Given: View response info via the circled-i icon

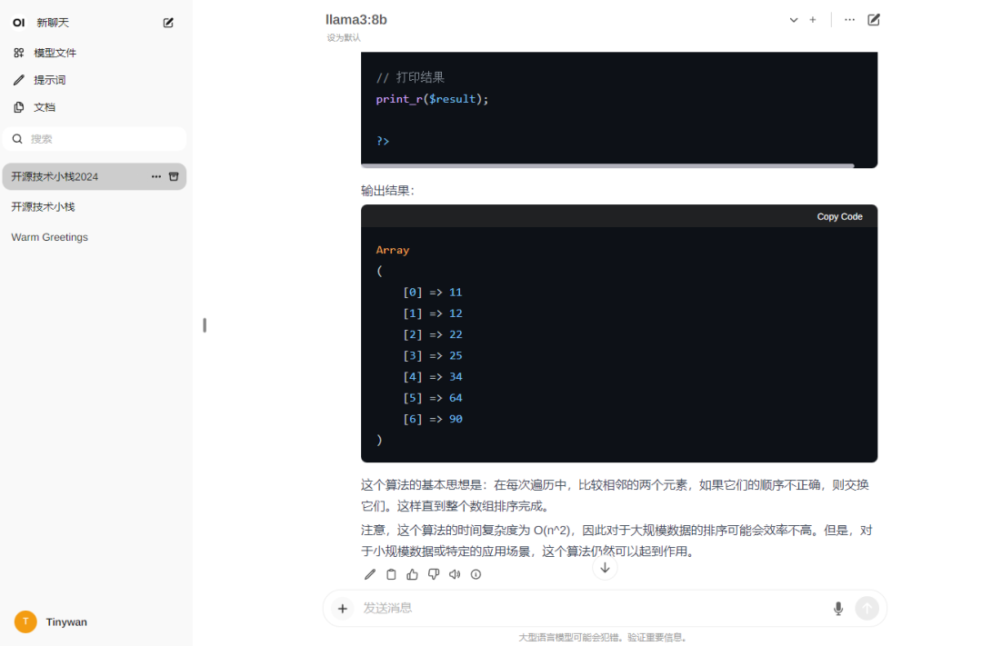Looking at the screenshot, I should click(476, 573).
